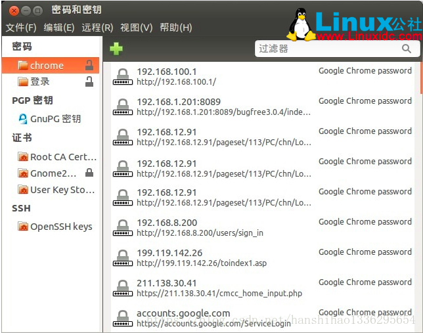This screenshot has height=333, width=423.
Task: Click the accounts.google.com/ServiceLogin URL
Action: coord(213,324)
